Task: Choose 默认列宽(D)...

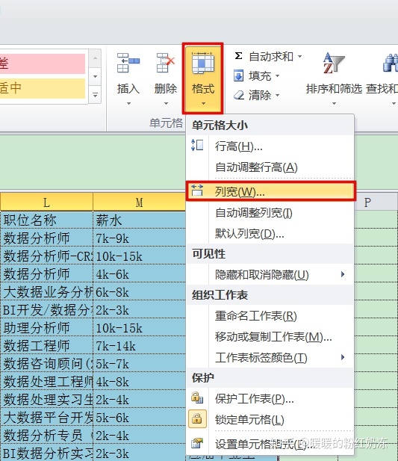Action: pos(270,234)
